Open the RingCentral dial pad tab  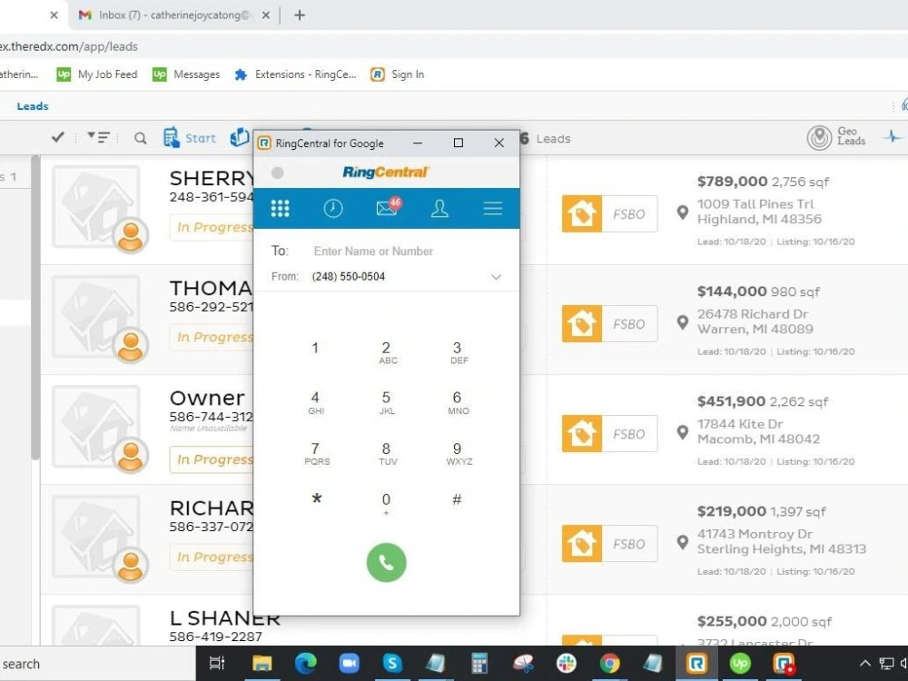281,209
